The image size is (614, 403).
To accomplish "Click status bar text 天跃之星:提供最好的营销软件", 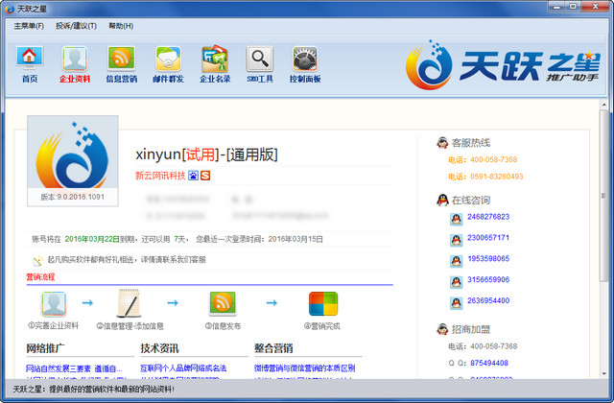I will click(x=94, y=389).
